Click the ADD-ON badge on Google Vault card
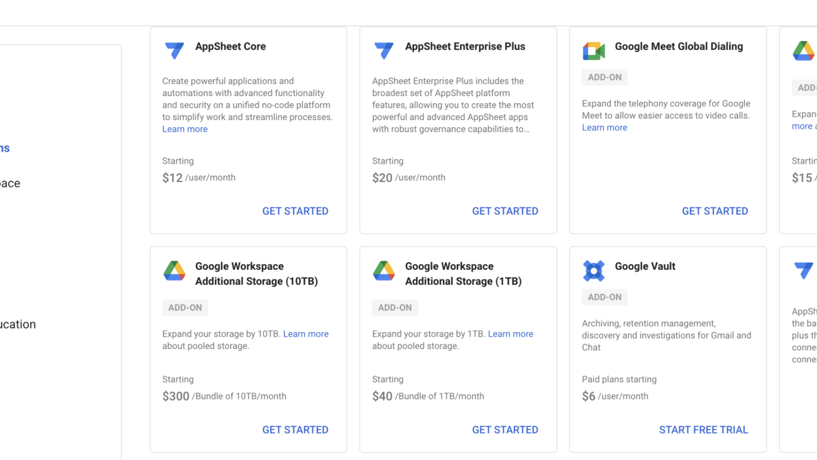The image size is (817, 460). (605, 297)
